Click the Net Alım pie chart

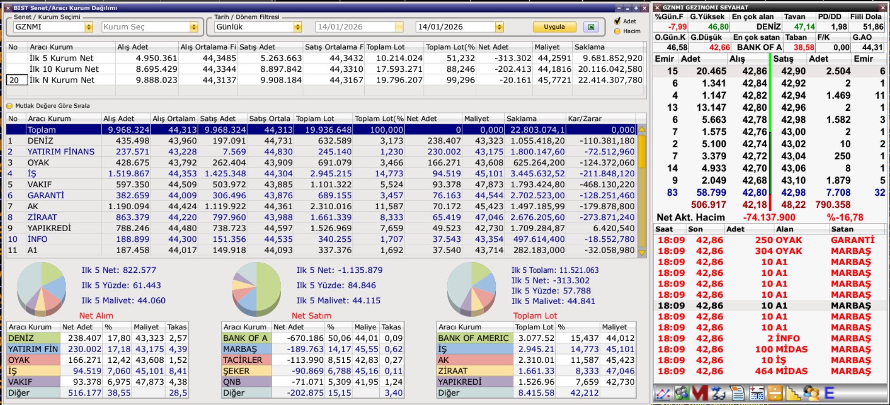pyautogui.click(x=41, y=288)
